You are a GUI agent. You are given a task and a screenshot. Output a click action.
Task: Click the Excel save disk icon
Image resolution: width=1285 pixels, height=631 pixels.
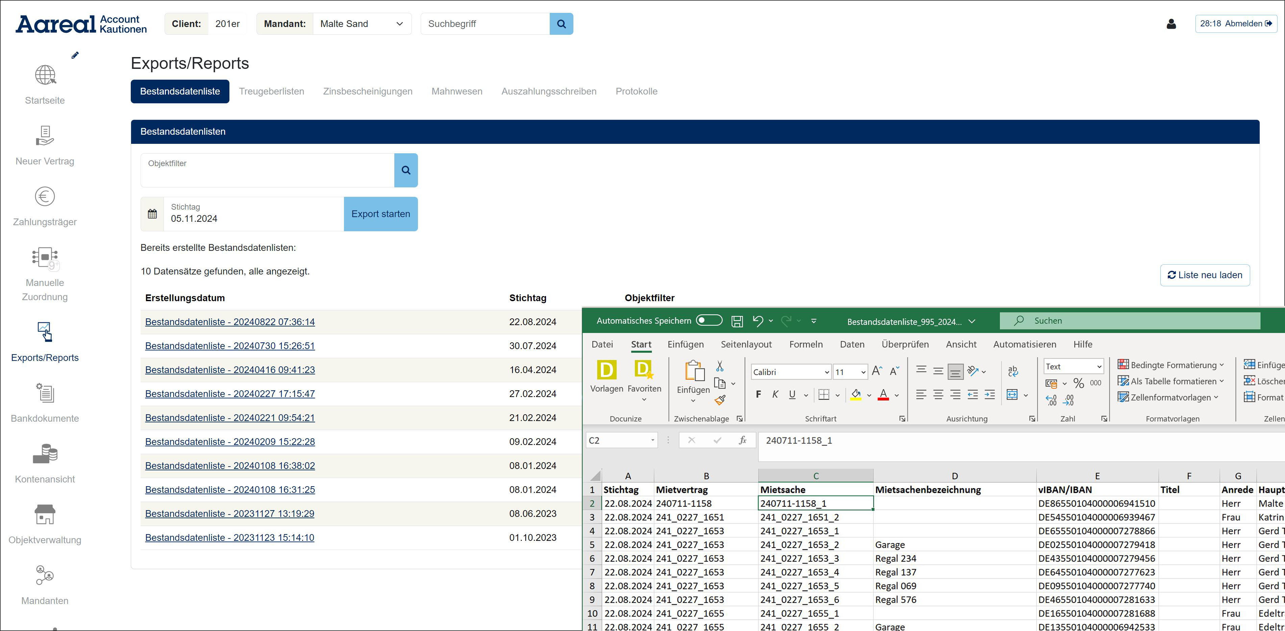point(737,321)
